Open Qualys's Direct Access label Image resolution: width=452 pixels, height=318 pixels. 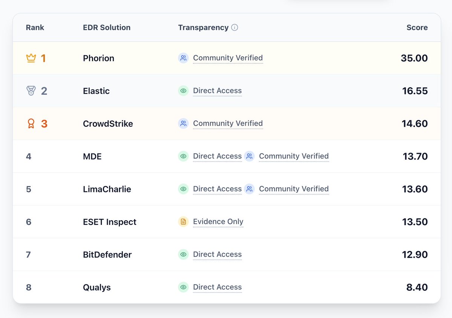click(x=218, y=287)
